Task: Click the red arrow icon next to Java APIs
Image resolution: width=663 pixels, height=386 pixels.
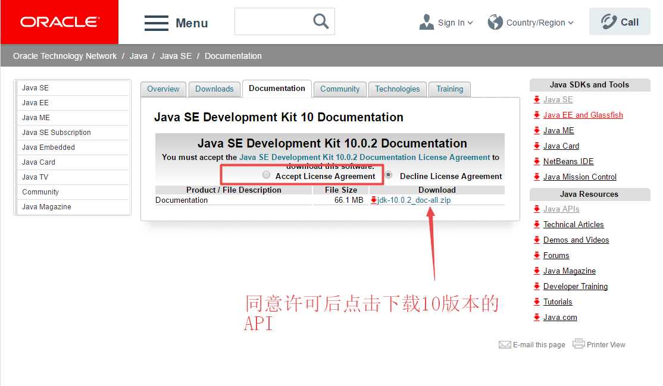Action: pyautogui.click(x=537, y=209)
